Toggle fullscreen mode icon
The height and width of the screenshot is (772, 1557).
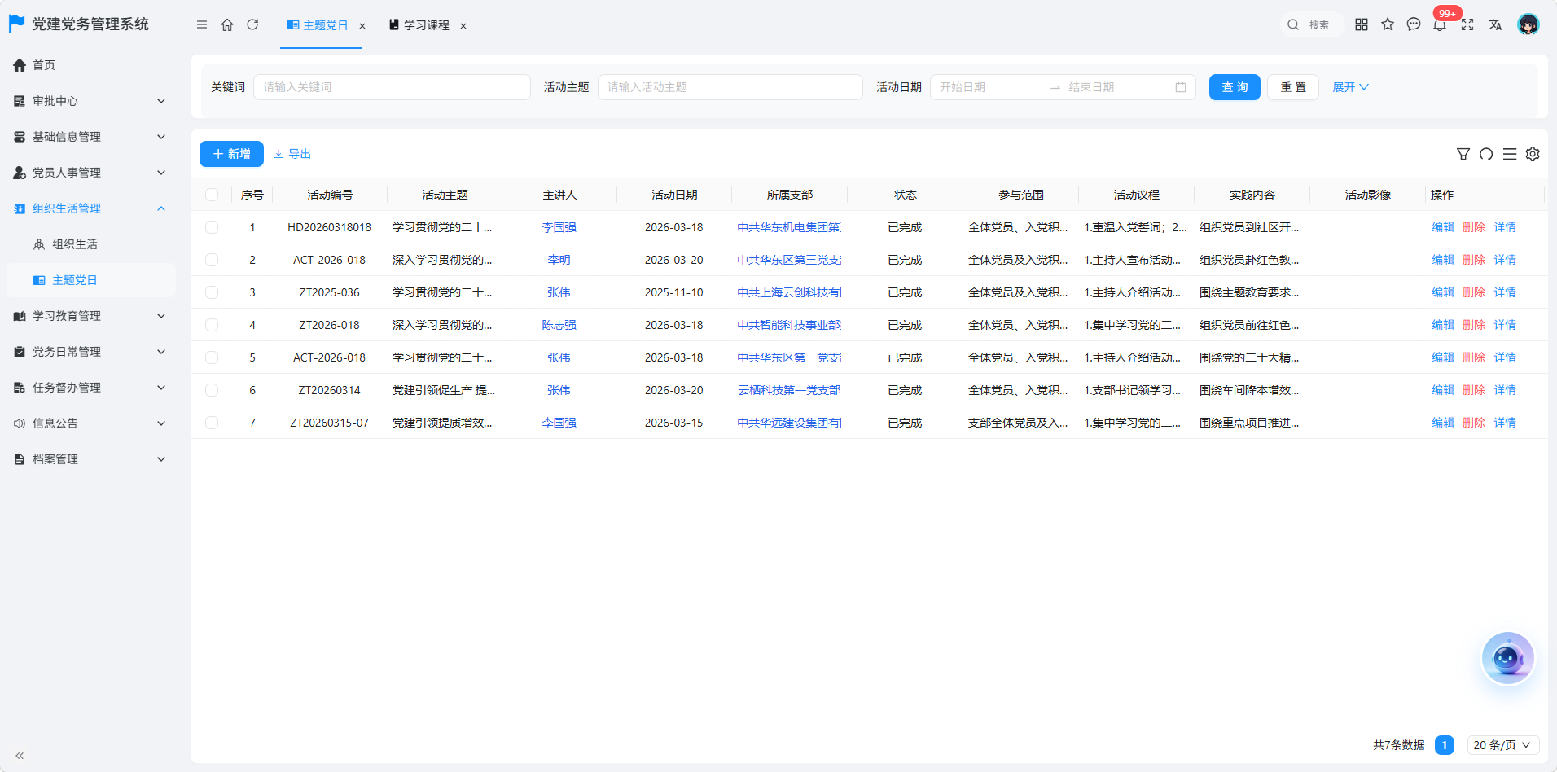pos(1467,24)
